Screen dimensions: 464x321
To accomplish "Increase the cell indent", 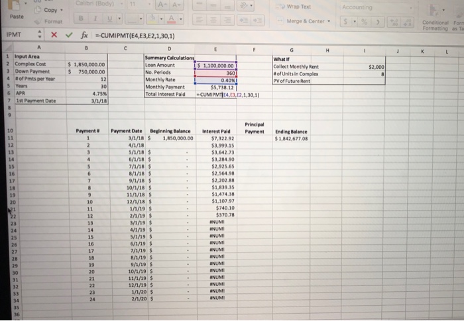I will [x=257, y=21].
